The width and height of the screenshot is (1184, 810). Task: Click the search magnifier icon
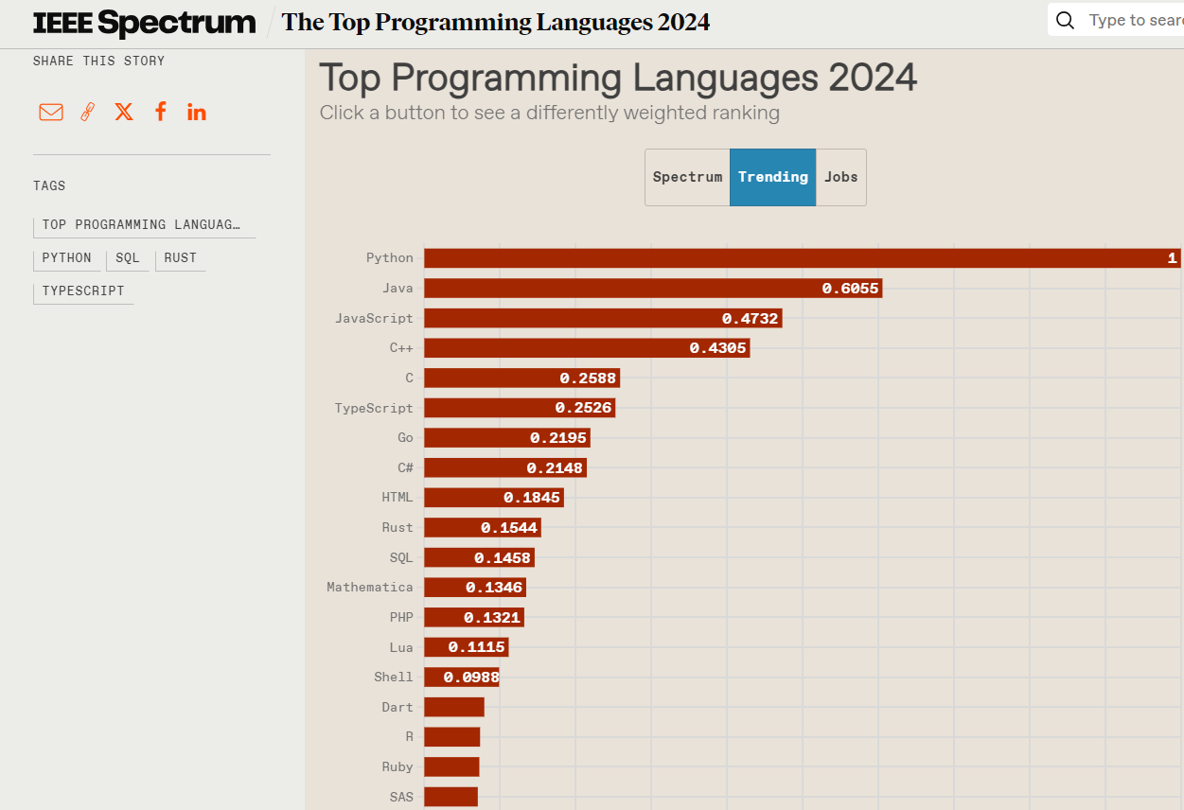point(1066,21)
